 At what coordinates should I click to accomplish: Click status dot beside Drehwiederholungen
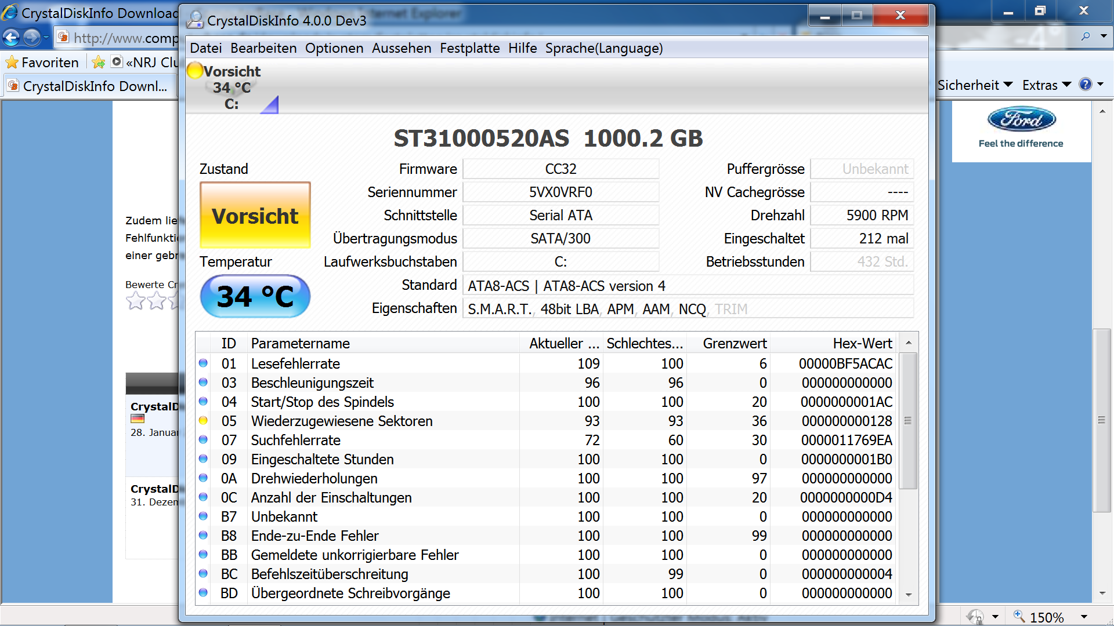click(203, 478)
